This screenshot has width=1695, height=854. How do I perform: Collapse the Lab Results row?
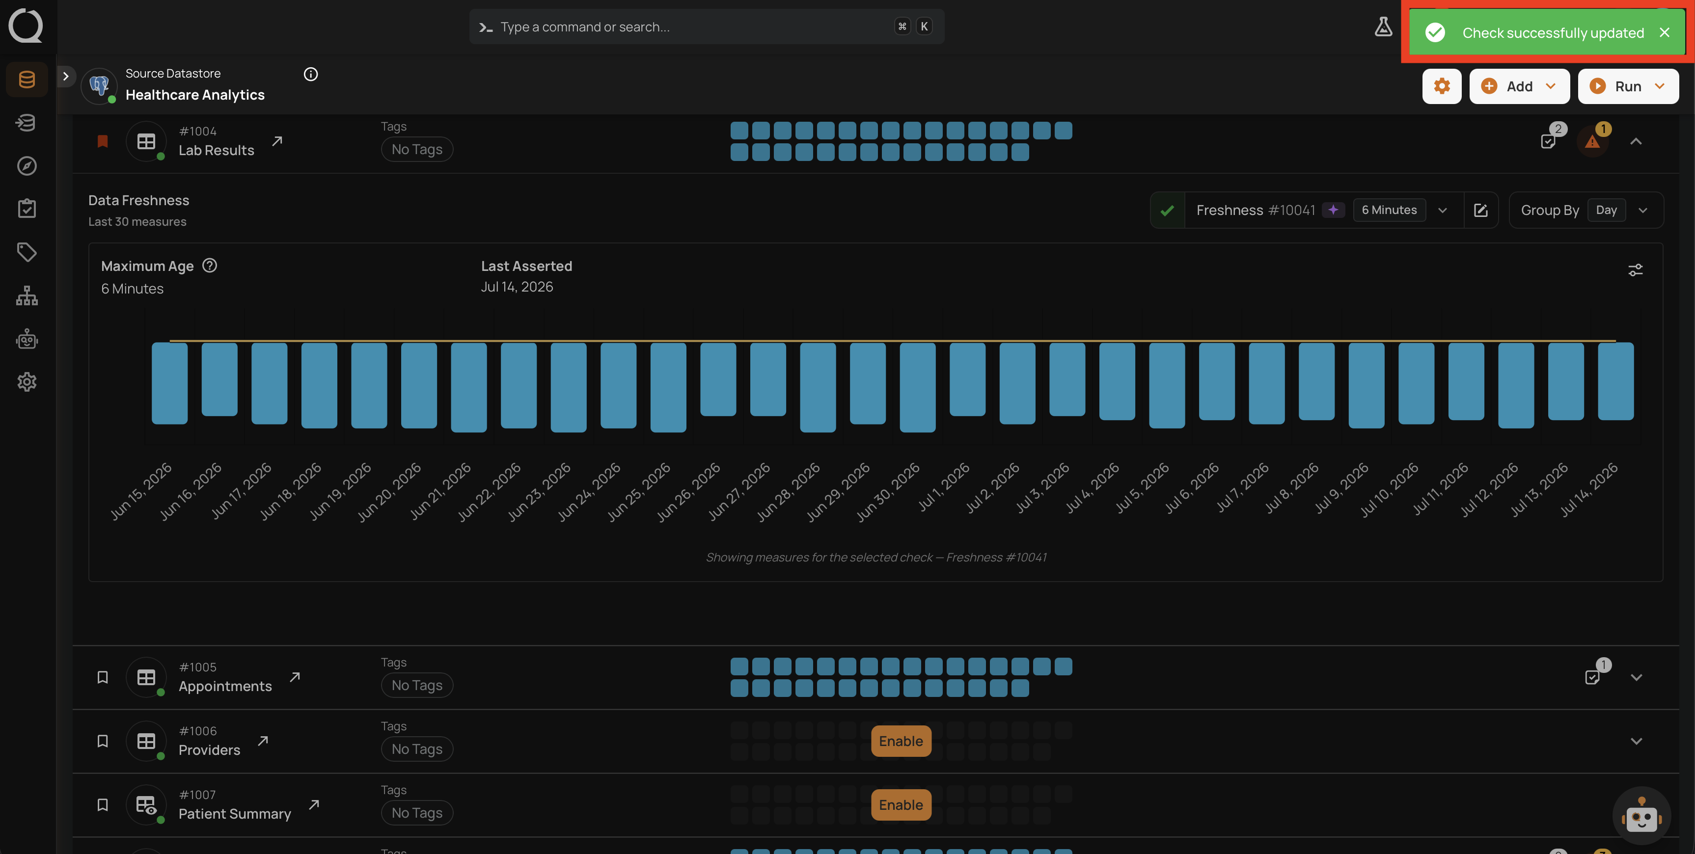(x=1636, y=141)
